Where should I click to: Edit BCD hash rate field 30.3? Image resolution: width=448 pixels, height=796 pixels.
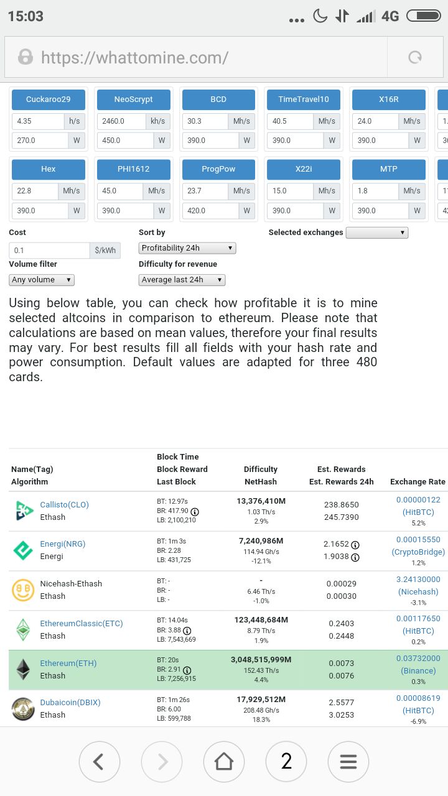[206, 121]
